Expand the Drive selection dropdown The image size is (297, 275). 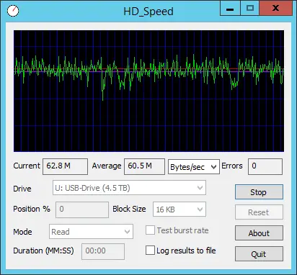(x=129, y=188)
